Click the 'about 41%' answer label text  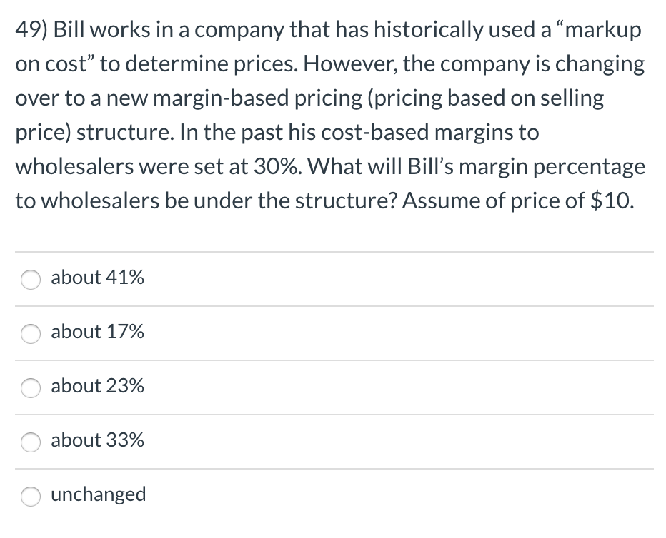97,278
